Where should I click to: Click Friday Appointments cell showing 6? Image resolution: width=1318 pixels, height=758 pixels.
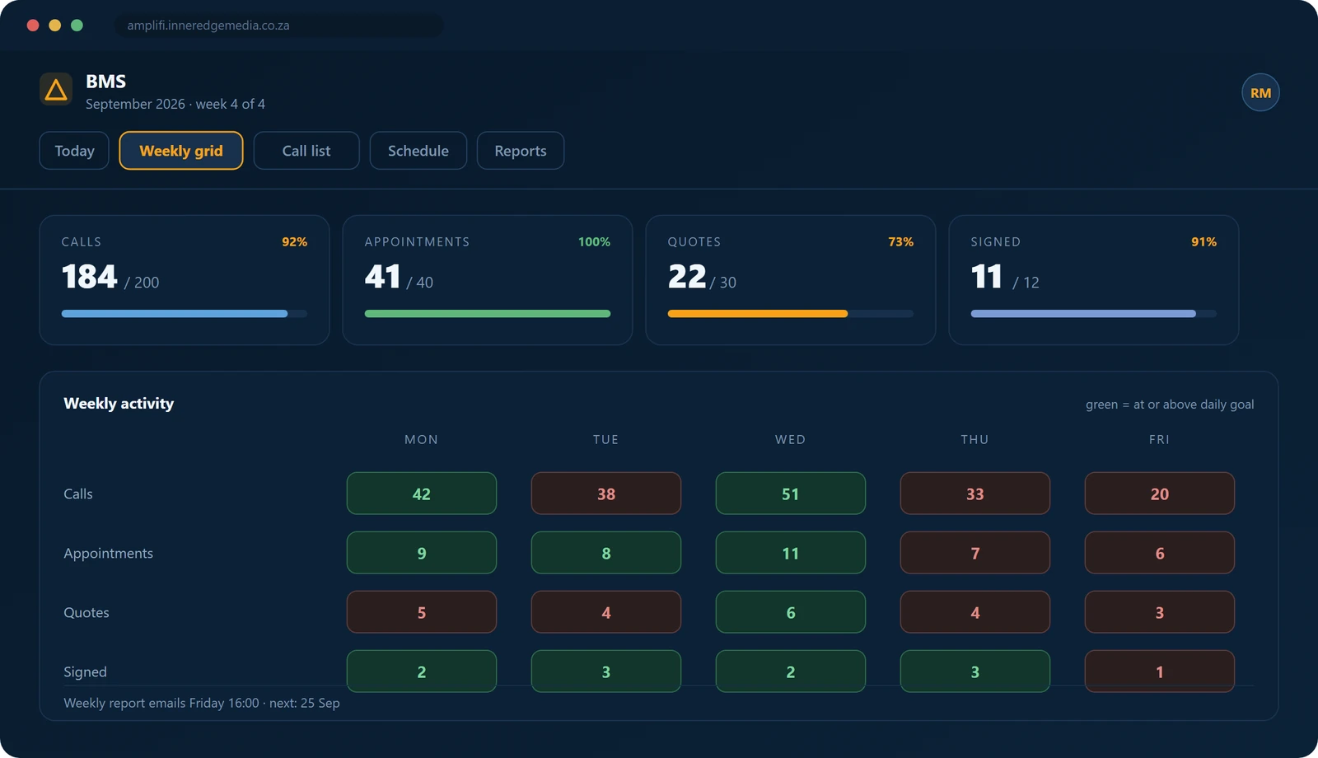(1160, 553)
